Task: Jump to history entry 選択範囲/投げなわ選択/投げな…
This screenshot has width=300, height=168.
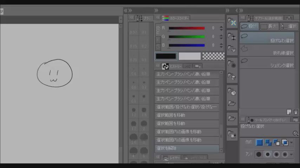Action: (187, 107)
